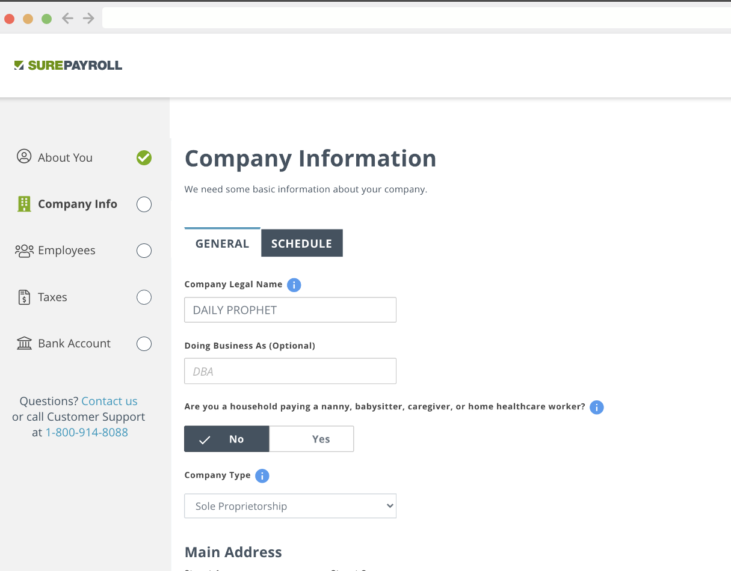Expand the Company Type dropdown
This screenshot has width=731, height=571.
(x=290, y=506)
